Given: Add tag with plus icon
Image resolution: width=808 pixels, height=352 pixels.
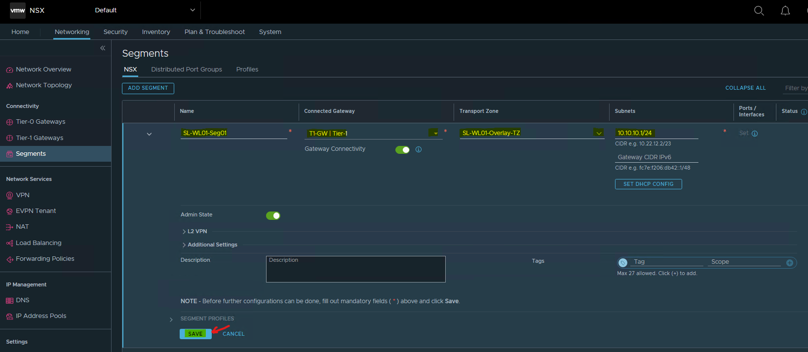Looking at the screenshot, I should [x=790, y=263].
